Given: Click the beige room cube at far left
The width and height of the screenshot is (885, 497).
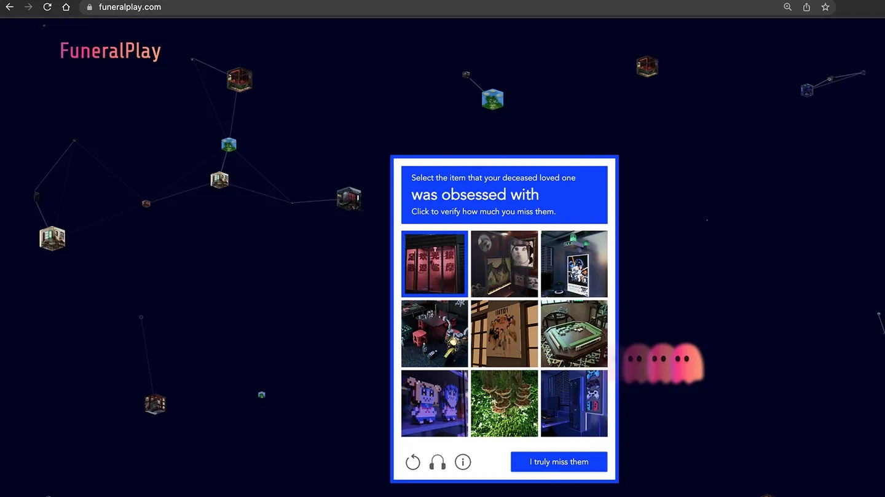Looking at the screenshot, I should coord(52,238).
